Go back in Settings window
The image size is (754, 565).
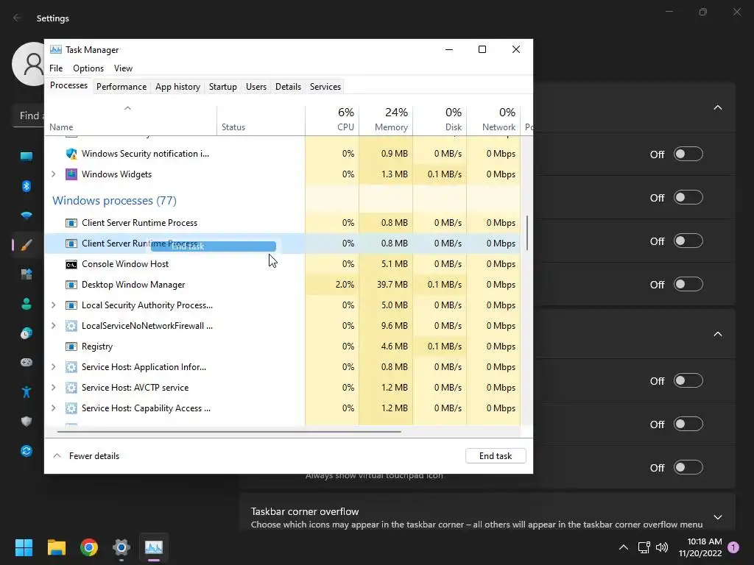click(18, 18)
